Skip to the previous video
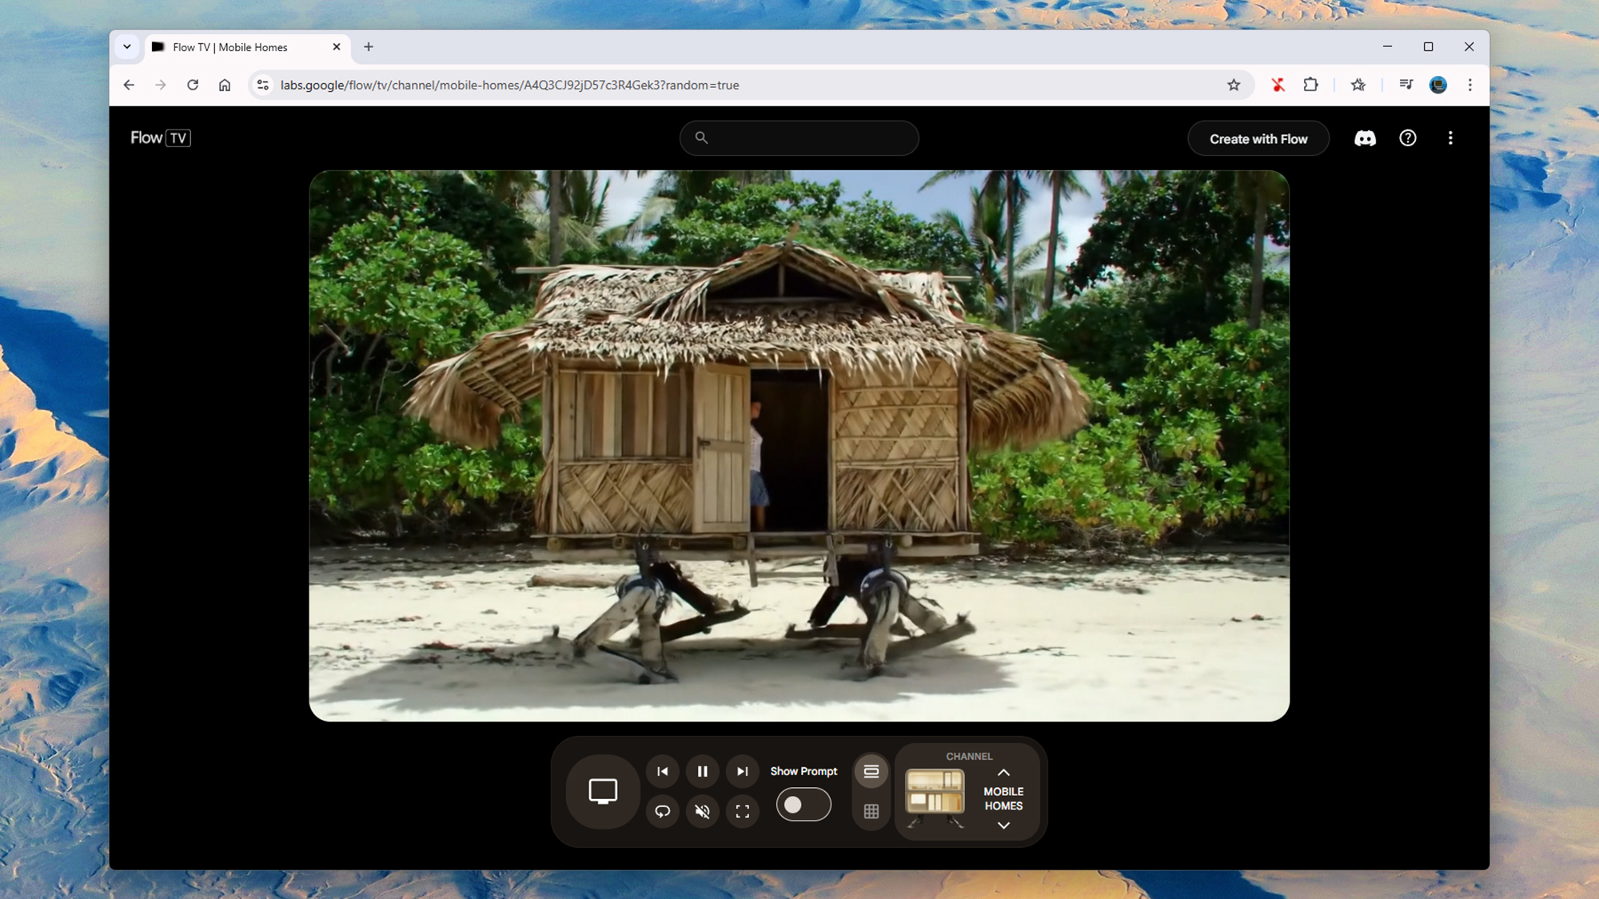The width and height of the screenshot is (1599, 899). pyautogui.click(x=663, y=771)
